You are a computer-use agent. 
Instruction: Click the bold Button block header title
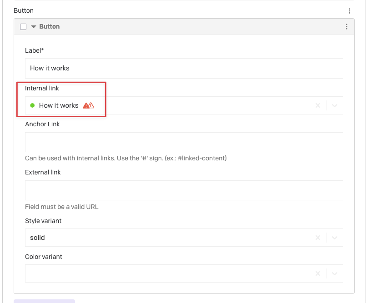point(50,27)
